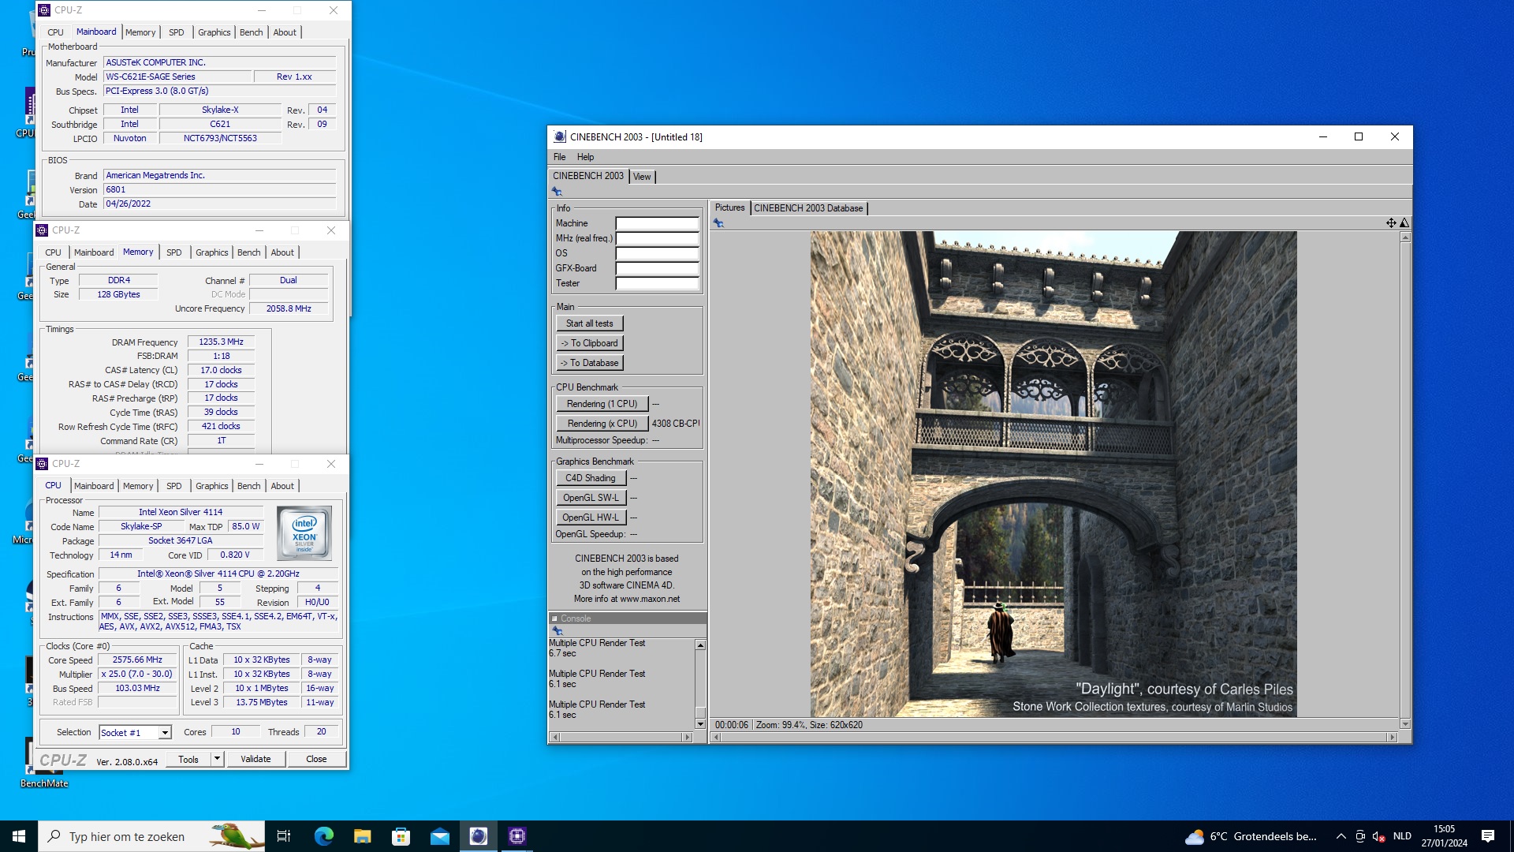Click the move/pan arrows icon above the picture
Screen dimensions: 1514x852
pyautogui.click(x=1391, y=223)
